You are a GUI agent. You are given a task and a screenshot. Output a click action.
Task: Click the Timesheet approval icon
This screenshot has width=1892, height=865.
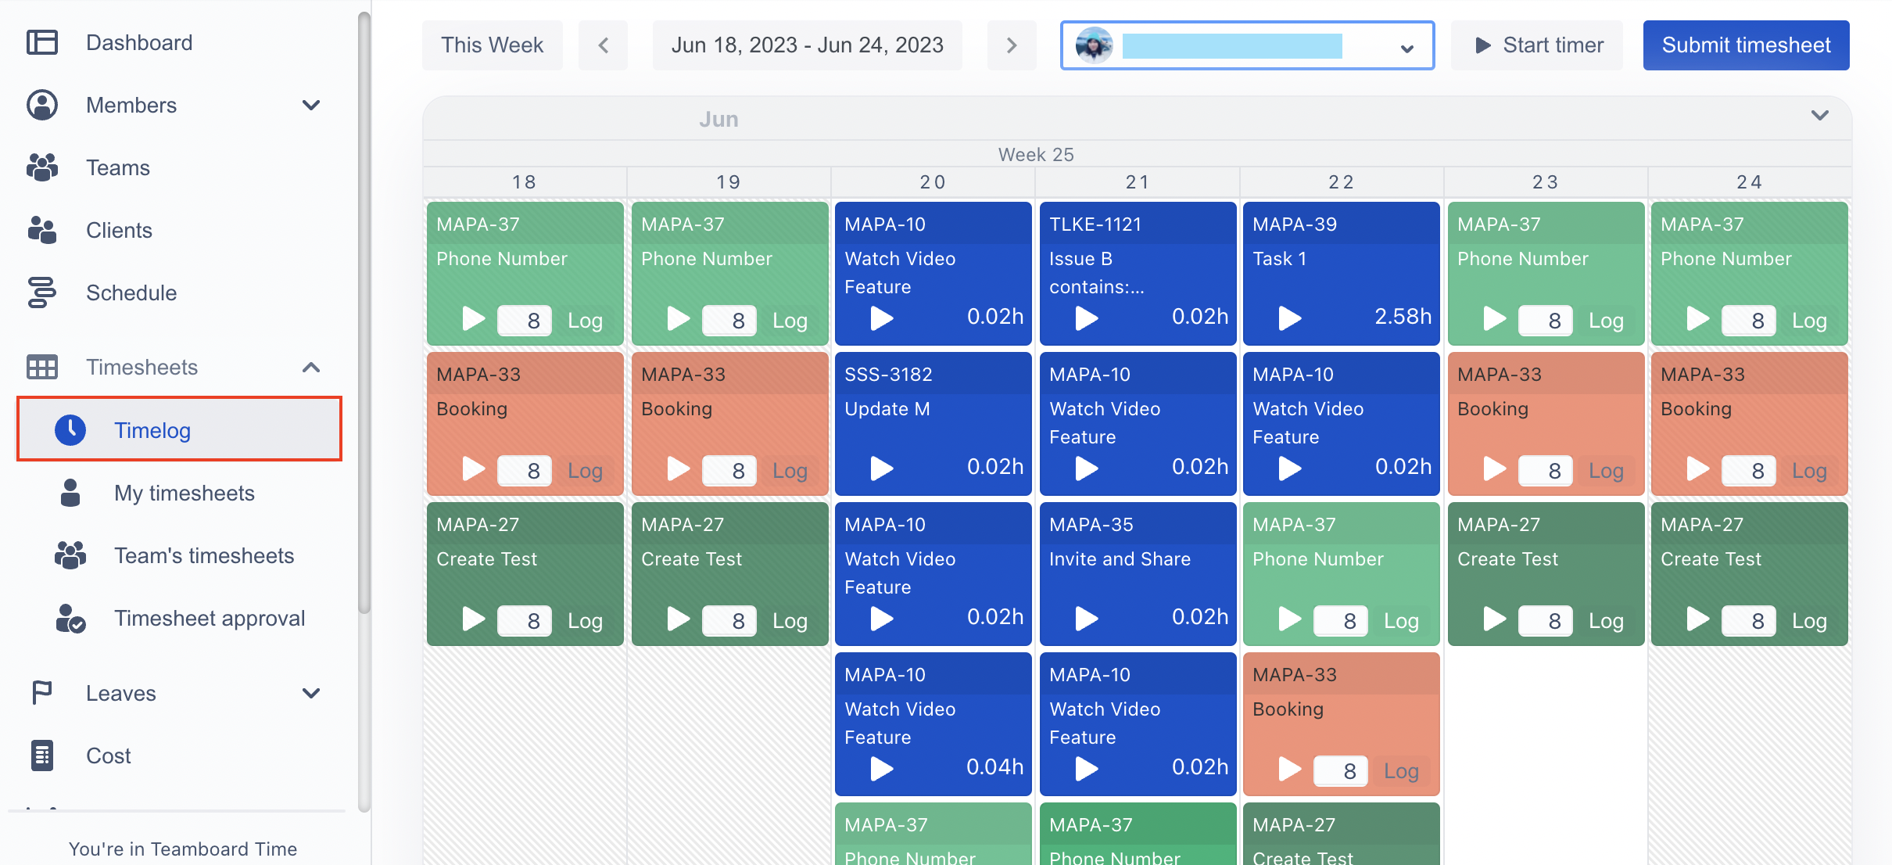click(70, 618)
